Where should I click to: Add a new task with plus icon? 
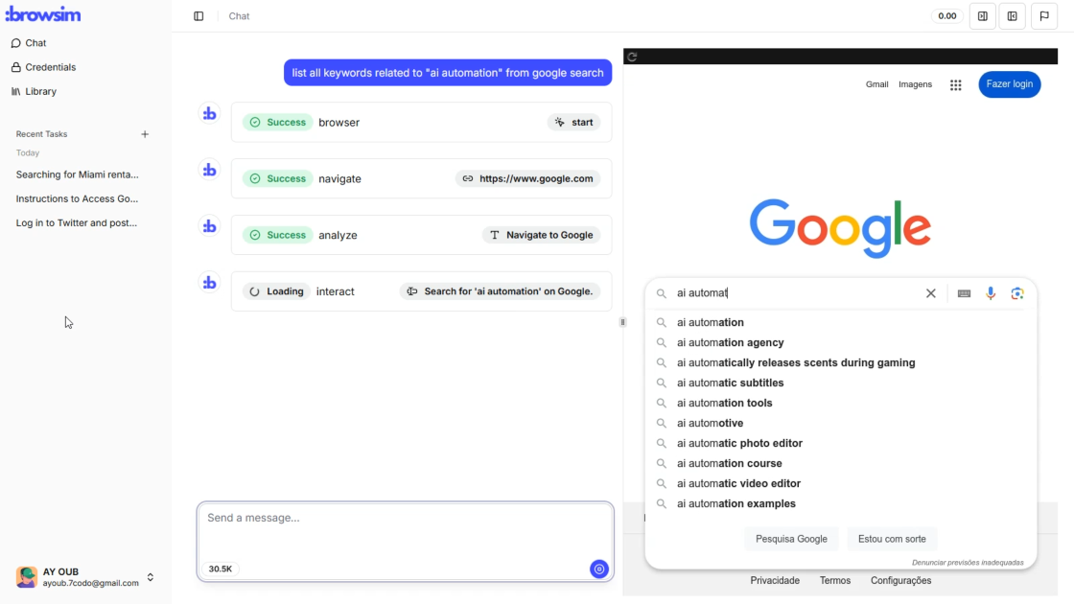[145, 134]
